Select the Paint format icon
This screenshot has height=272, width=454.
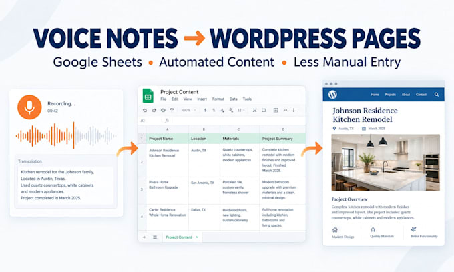click(172, 110)
